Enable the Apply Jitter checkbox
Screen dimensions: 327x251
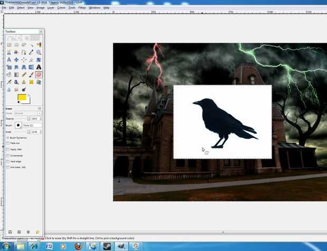(8, 149)
